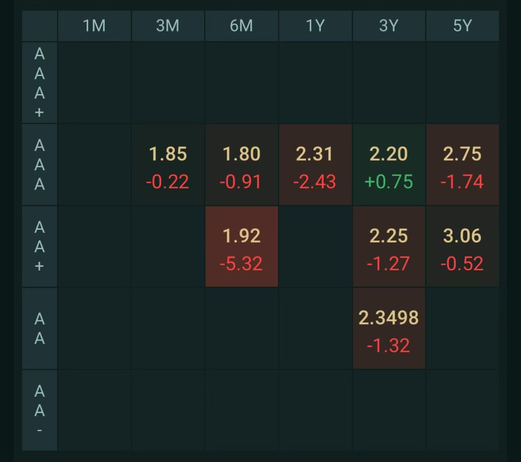
Task: Open the AA 3Y cell showing 2.3498
Action: 389,329
